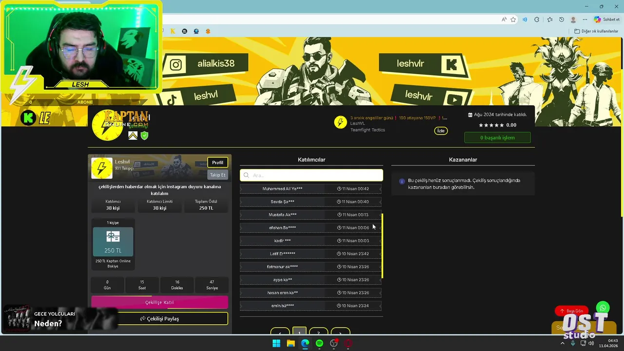Open the Instagram aliakis38 banner link
Image resolution: width=624 pixels, height=351 pixels.
(x=205, y=64)
